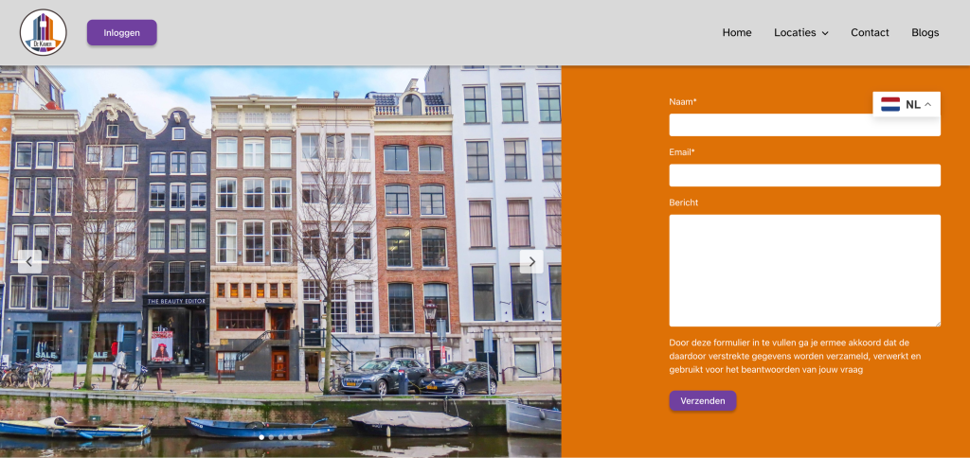Click the Dutch flag icon
Screen dimensions: 970x458
tap(890, 104)
